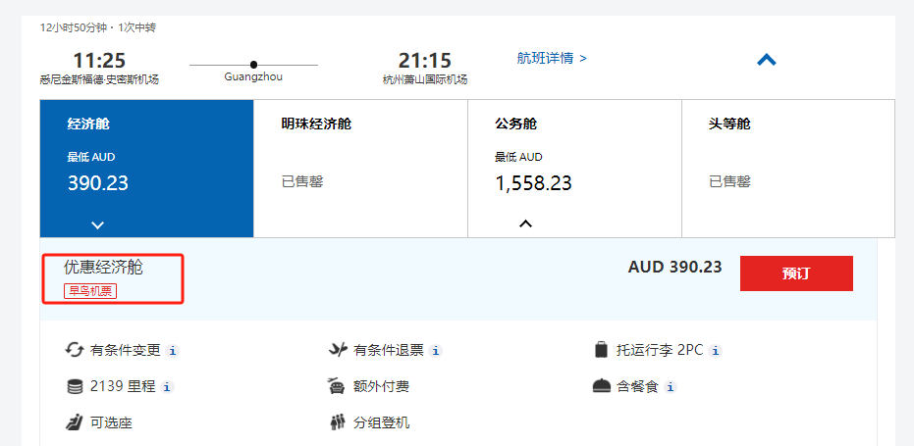
Task: Click the up chevron under 公务舱 price
Action: tap(525, 223)
